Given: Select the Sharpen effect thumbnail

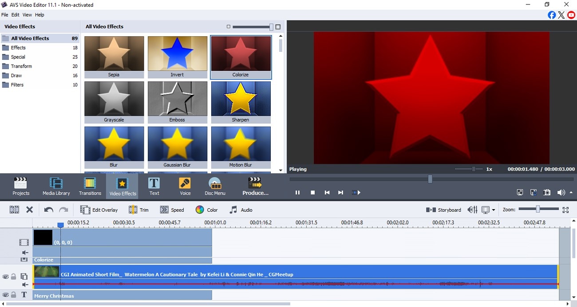Looking at the screenshot, I should [x=241, y=102].
